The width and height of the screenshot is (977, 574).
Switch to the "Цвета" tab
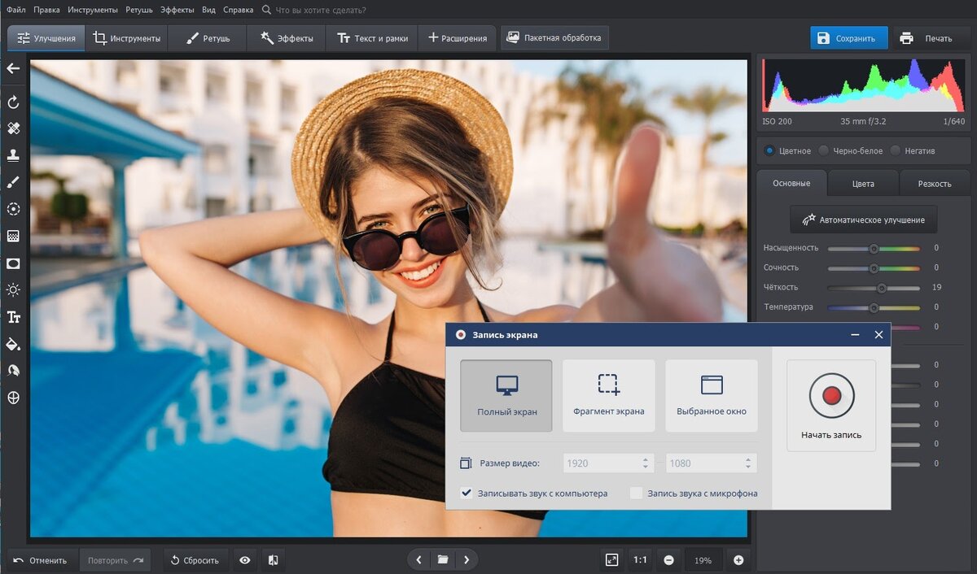pyautogui.click(x=863, y=184)
